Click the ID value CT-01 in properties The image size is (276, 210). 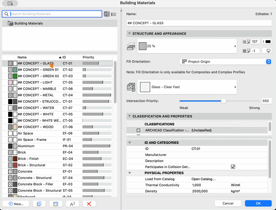[196, 149]
